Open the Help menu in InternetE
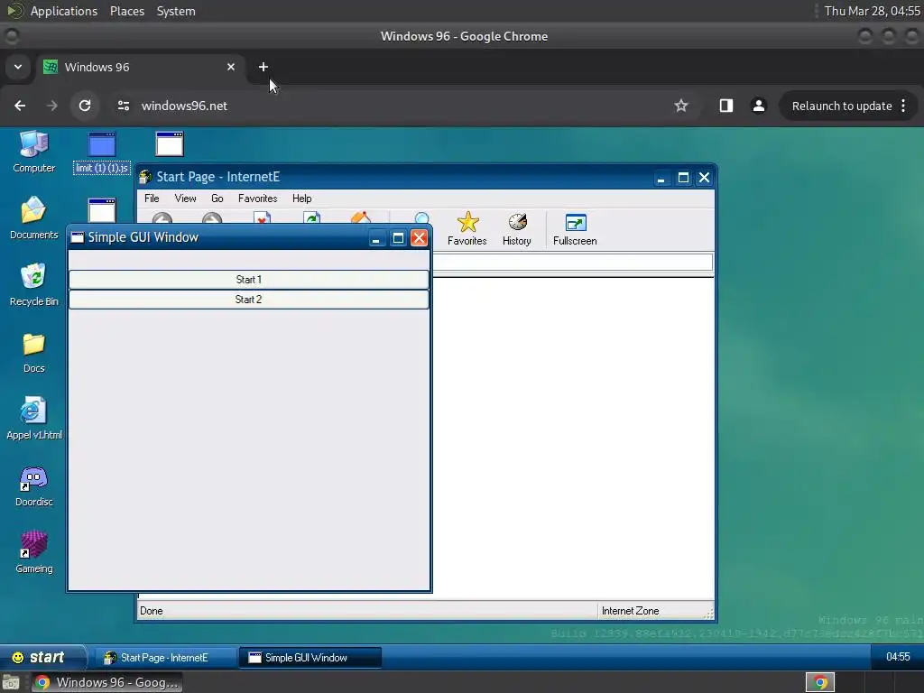The width and height of the screenshot is (924, 693). [x=301, y=199]
